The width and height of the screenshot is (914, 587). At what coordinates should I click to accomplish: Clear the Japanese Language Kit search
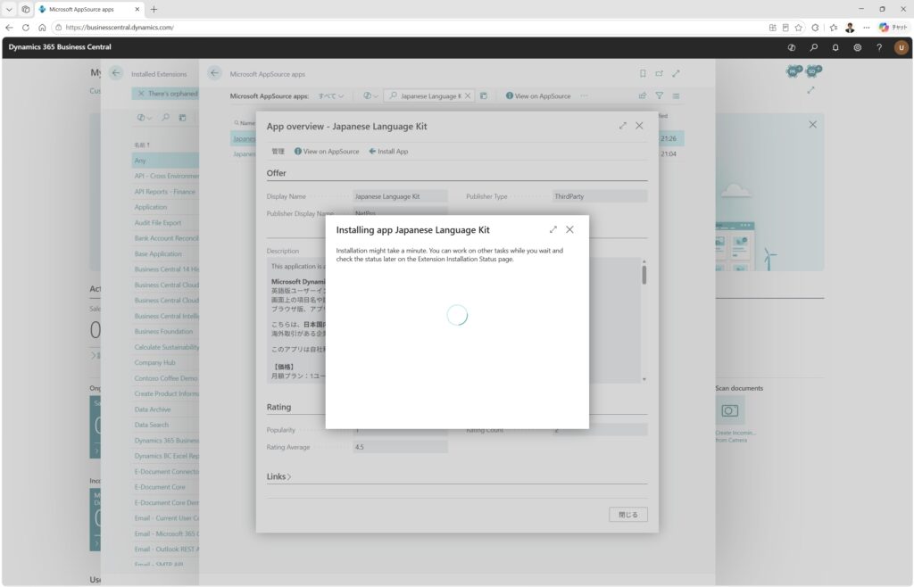(468, 96)
